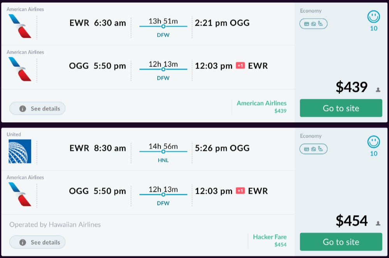Click the American Airlines logo on the 6:30 am flight

(x=20, y=26)
